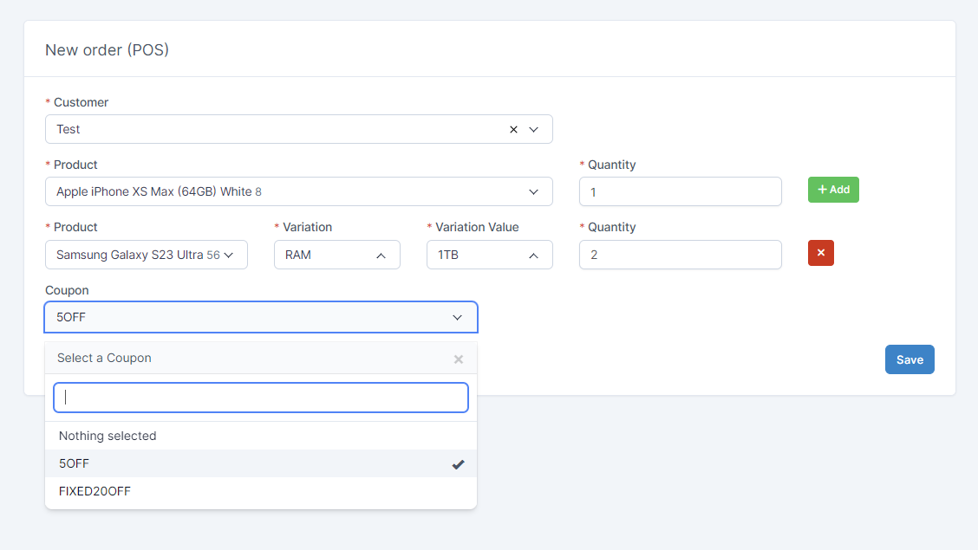This screenshot has height=550, width=978.
Task: Click the checkmark next to 5OFF
Action: [458, 464]
